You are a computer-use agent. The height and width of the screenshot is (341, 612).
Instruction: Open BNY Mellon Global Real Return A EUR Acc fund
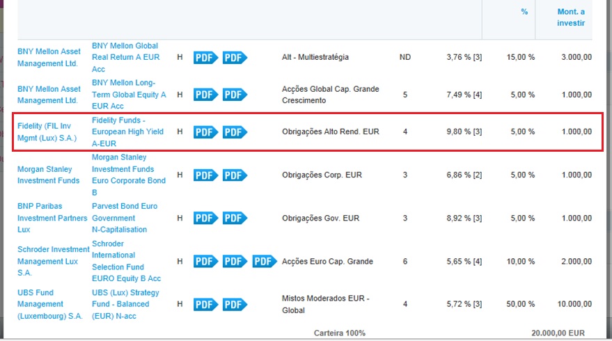(x=125, y=57)
